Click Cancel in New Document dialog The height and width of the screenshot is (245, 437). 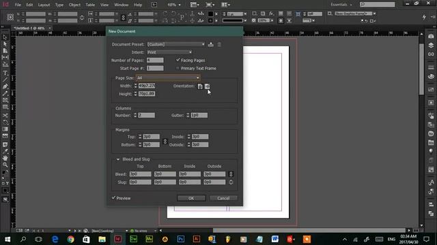pyautogui.click(x=223, y=198)
